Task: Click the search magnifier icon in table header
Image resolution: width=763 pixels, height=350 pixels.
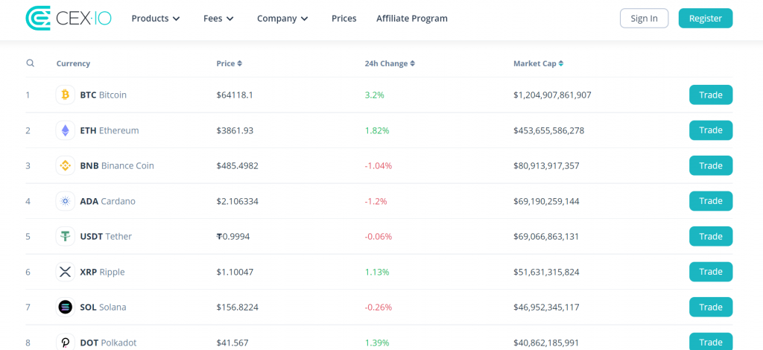Action: [30, 63]
